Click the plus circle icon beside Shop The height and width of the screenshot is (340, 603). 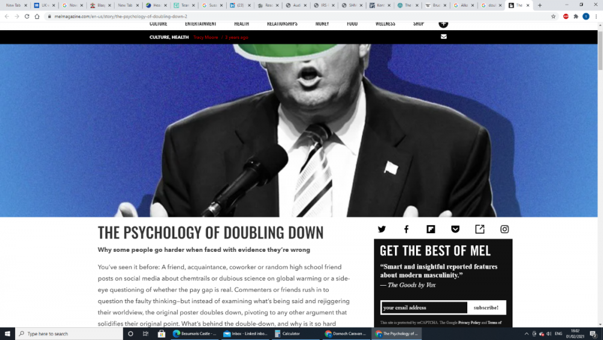[x=443, y=24]
